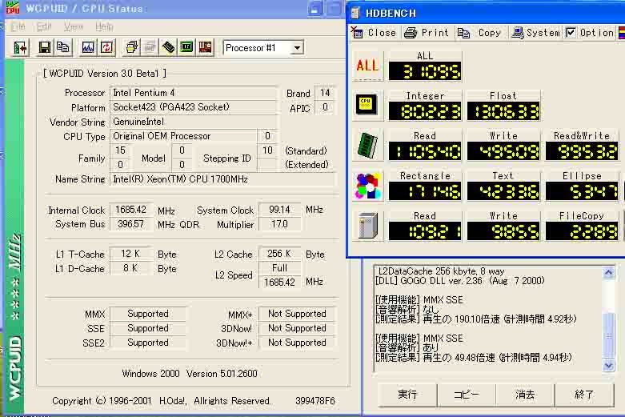
Task: Click the ALL label button above the total score
Action: 425,56
